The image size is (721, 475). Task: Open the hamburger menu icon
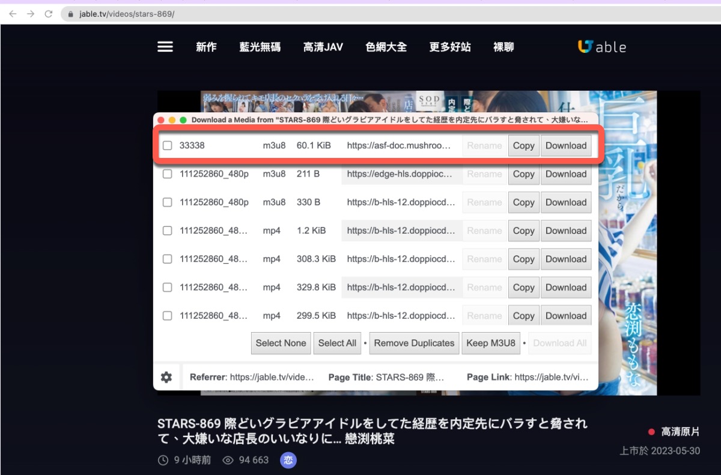point(165,47)
